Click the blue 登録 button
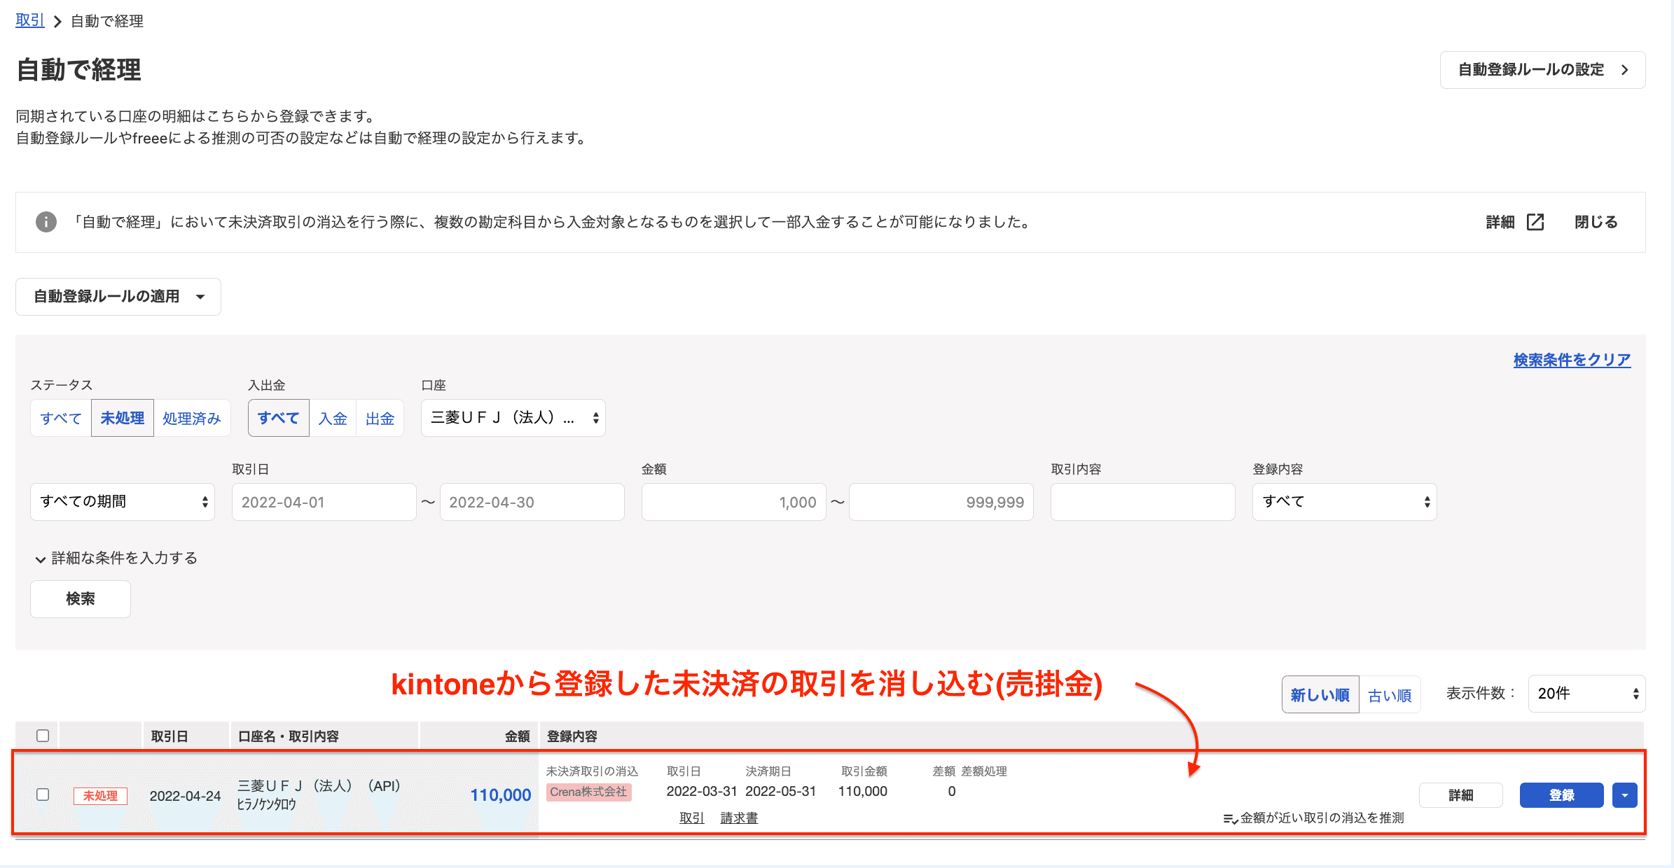This screenshot has width=1674, height=868. pos(1562,795)
